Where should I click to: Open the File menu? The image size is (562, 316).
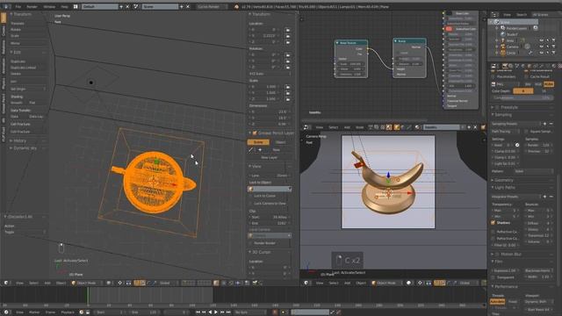pyautogui.click(x=18, y=6)
